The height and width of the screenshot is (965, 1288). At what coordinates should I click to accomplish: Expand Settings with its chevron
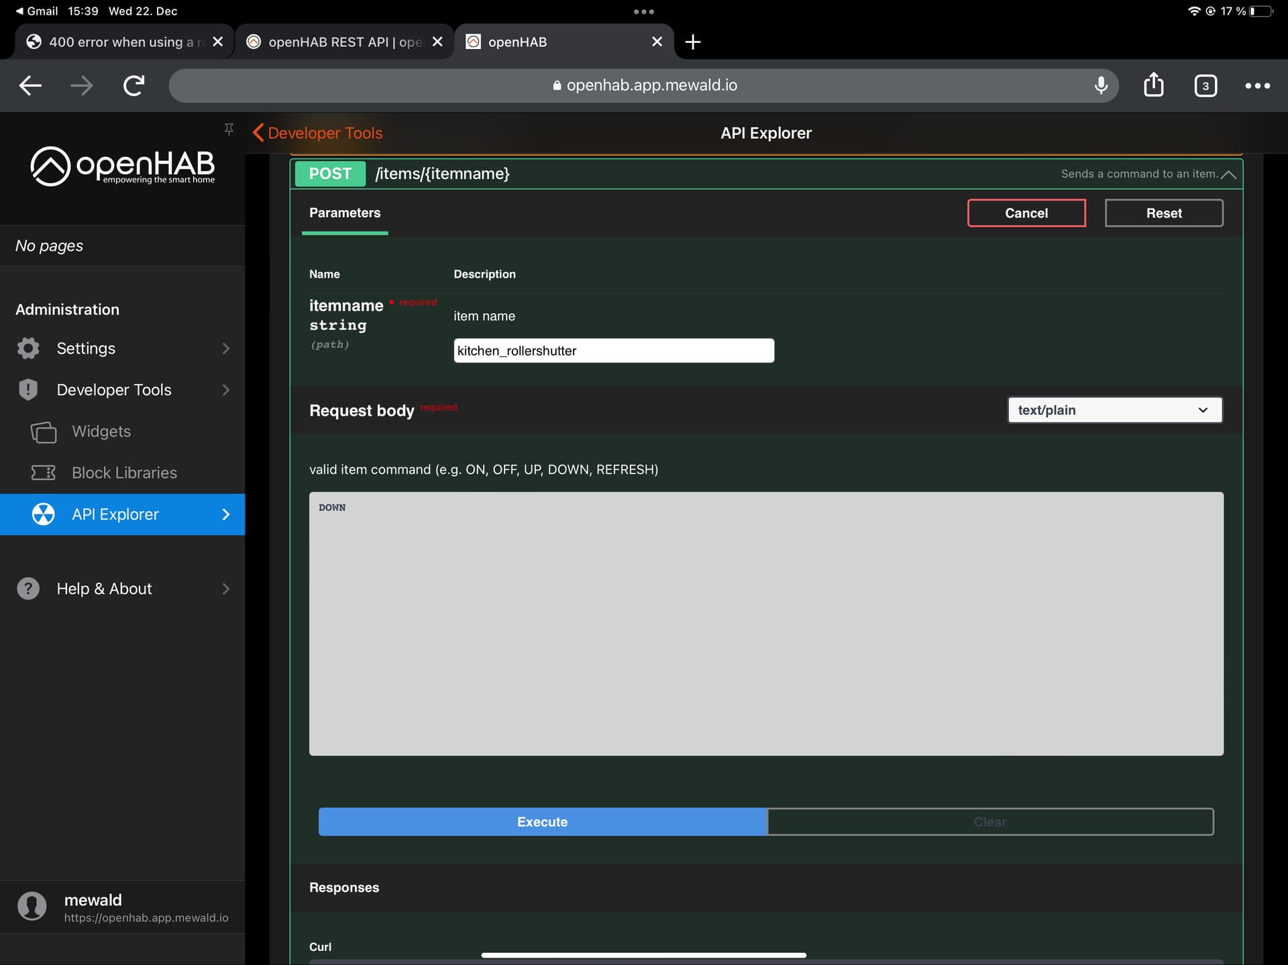[x=225, y=349]
